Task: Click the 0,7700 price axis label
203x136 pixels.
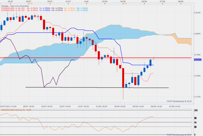Action: coord(197,97)
